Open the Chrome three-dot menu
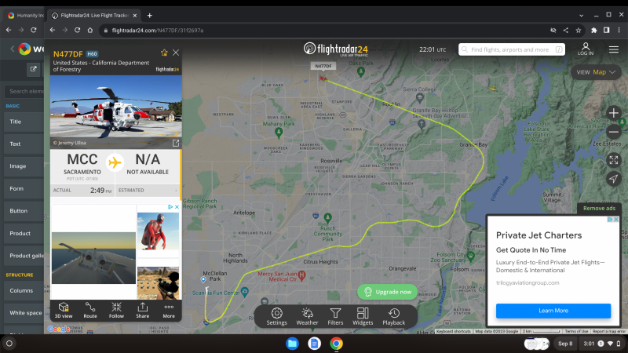Viewport: 628px width, 353px height. click(x=619, y=31)
